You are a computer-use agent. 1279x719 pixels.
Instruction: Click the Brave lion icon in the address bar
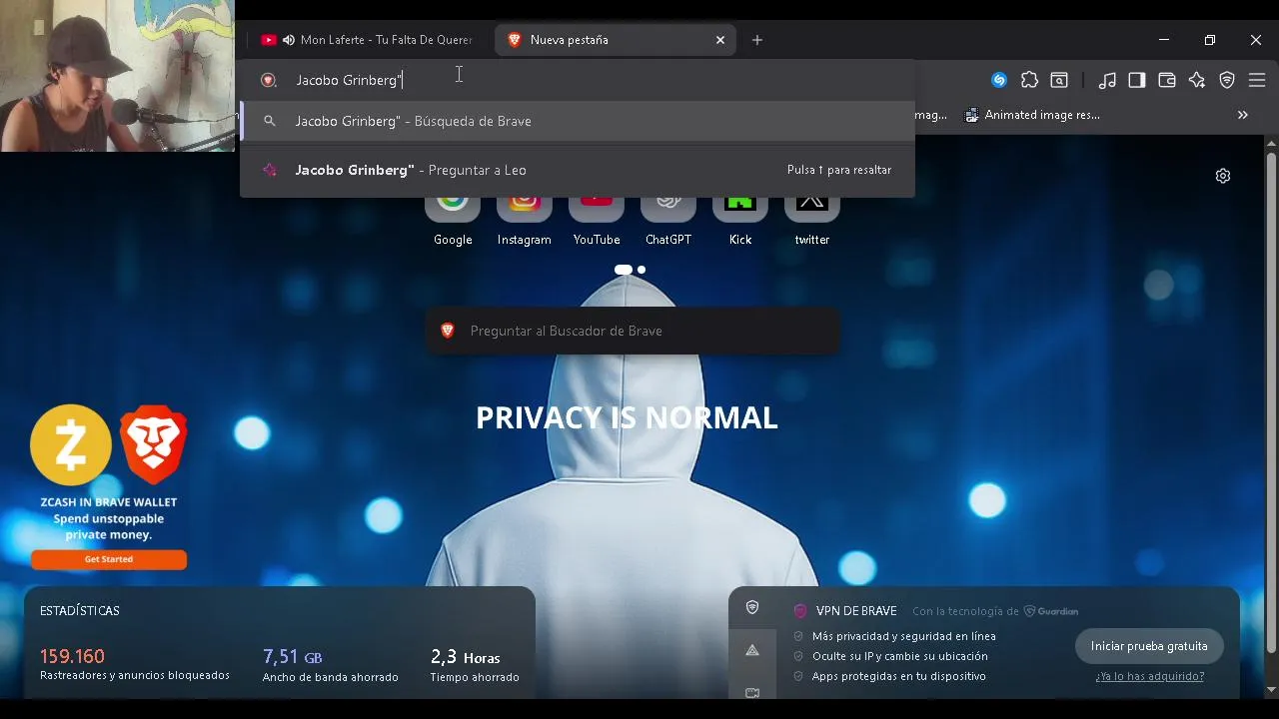(x=269, y=80)
